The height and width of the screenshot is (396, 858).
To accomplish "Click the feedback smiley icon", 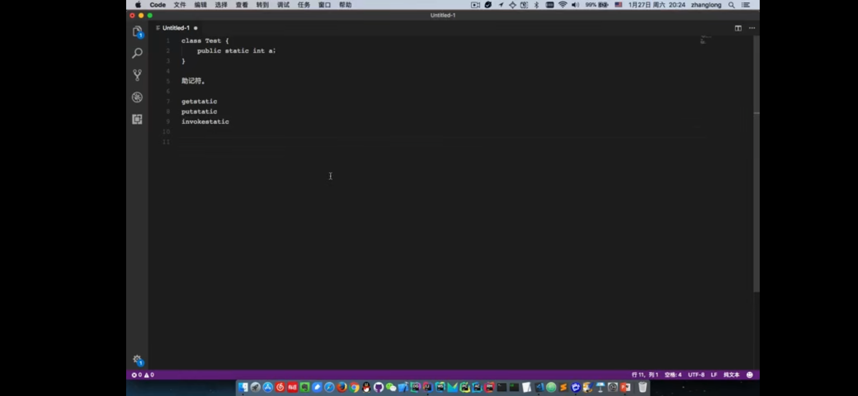I will [750, 375].
